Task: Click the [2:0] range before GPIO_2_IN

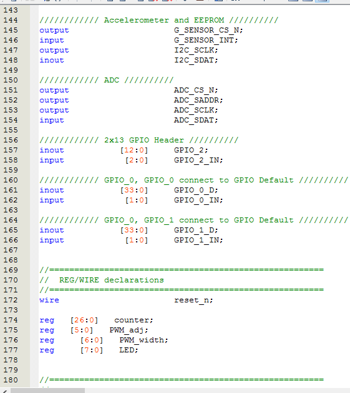Action: [137, 161]
